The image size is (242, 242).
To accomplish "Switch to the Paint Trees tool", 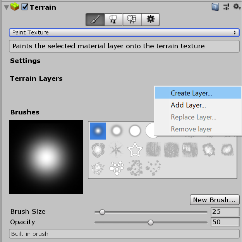I will coord(113,20).
